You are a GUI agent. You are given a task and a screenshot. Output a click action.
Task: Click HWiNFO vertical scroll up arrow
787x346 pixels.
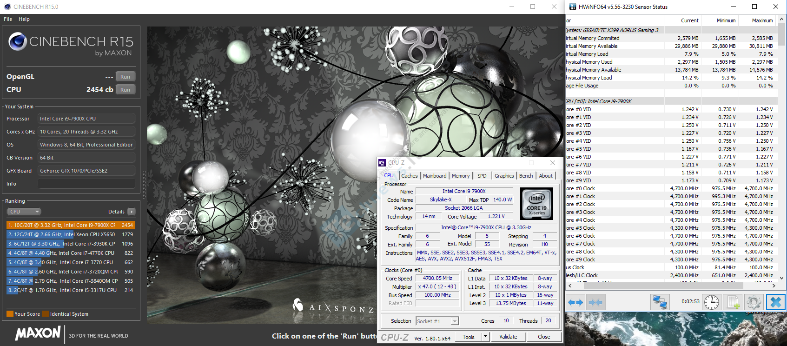coord(781,19)
